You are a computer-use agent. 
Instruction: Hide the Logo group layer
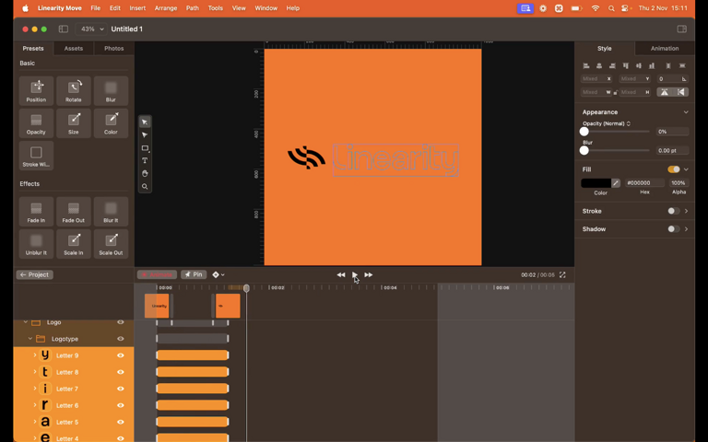pyautogui.click(x=121, y=322)
